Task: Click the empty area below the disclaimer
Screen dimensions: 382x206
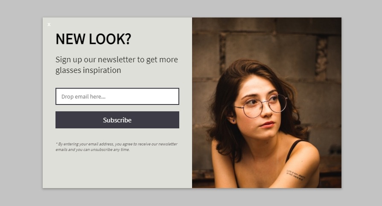Action: pyautogui.click(x=117, y=171)
